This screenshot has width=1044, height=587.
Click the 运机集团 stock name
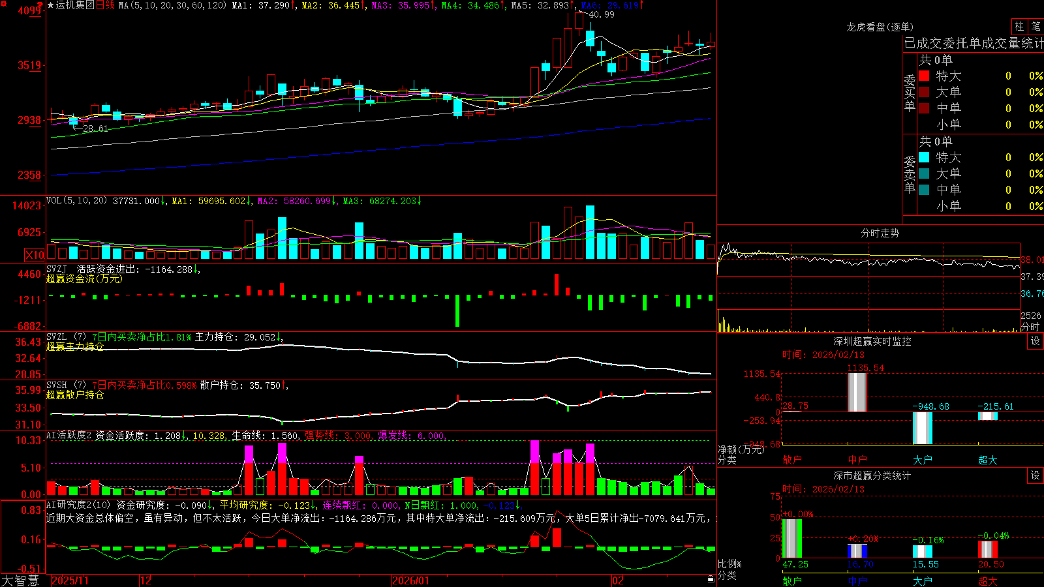click(75, 5)
